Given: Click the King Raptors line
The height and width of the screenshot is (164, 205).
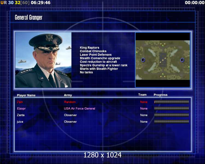Looking at the screenshot, I should point(90,48).
